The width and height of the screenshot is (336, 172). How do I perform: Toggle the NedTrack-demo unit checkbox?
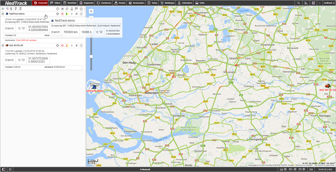pyautogui.click(x=3, y=14)
